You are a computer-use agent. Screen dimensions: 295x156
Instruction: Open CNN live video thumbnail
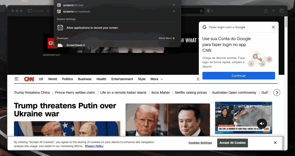(243, 118)
